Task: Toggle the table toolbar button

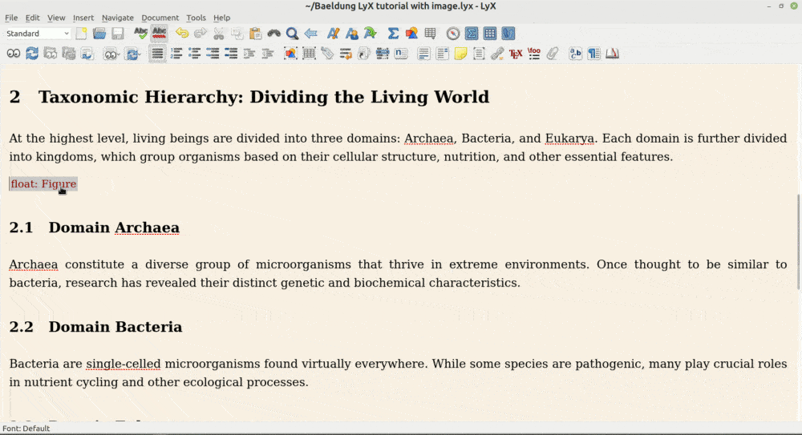Action: pos(489,34)
